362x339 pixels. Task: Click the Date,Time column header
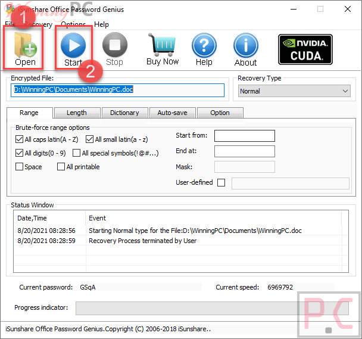(50, 218)
